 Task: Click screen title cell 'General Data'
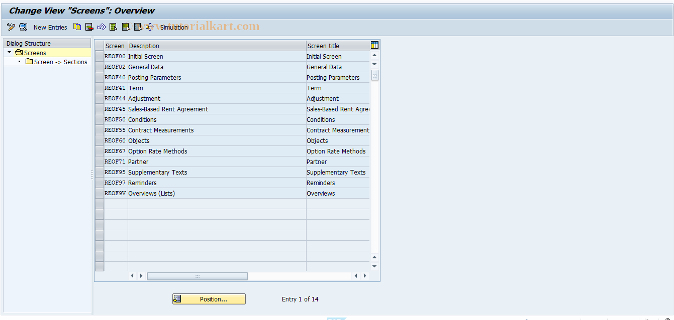point(338,67)
